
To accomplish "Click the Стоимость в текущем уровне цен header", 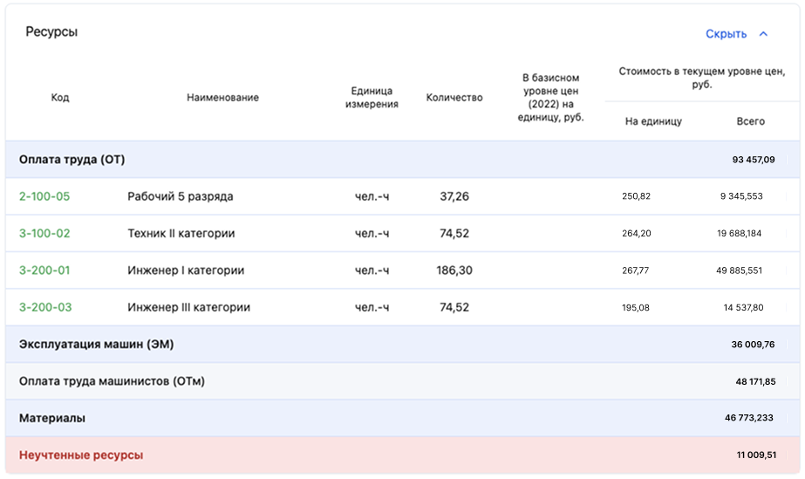I will pyautogui.click(x=702, y=78).
